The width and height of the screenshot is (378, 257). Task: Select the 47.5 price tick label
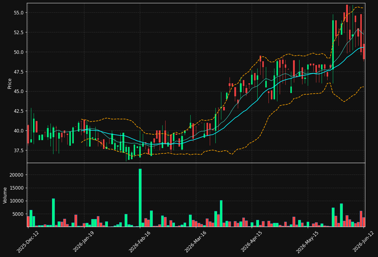click(19, 72)
